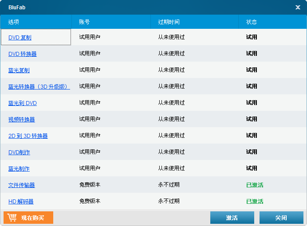Click the 2D 到 3D 转换器 link
The width and height of the screenshot is (307, 226).
28,136
